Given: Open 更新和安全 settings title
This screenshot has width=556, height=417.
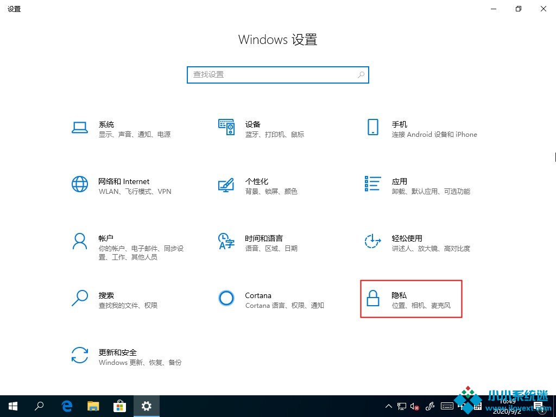Looking at the screenshot, I should pyautogui.click(x=118, y=352).
